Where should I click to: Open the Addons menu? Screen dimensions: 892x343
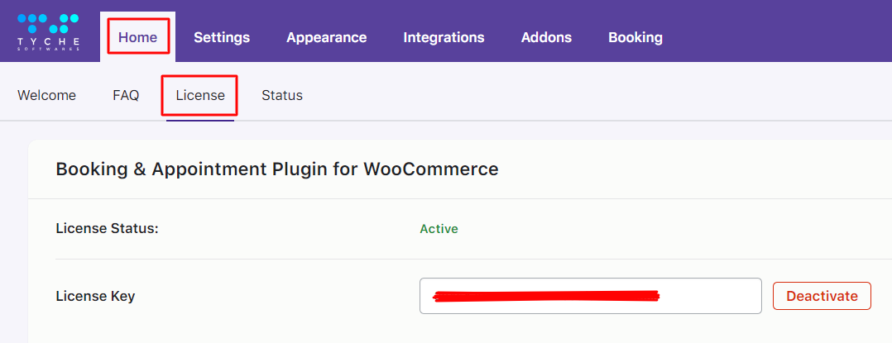click(546, 37)
